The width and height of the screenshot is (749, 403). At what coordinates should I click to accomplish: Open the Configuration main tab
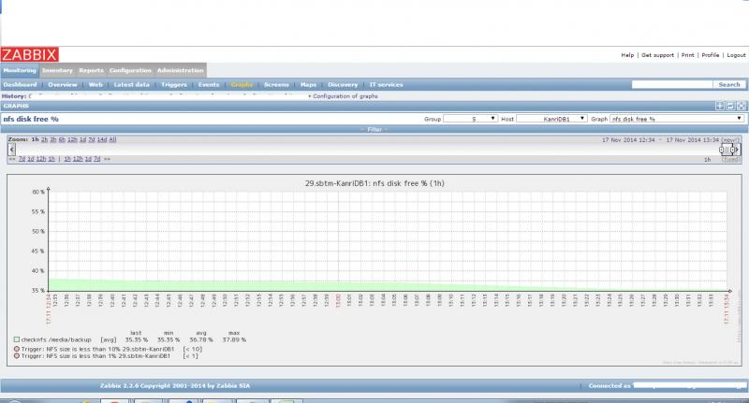tap(130, 70)
